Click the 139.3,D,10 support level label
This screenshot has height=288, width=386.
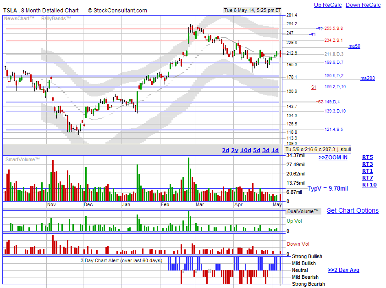335,111
